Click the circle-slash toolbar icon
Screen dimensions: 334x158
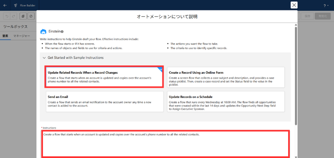pyautogui.click(x=31, y=16)
